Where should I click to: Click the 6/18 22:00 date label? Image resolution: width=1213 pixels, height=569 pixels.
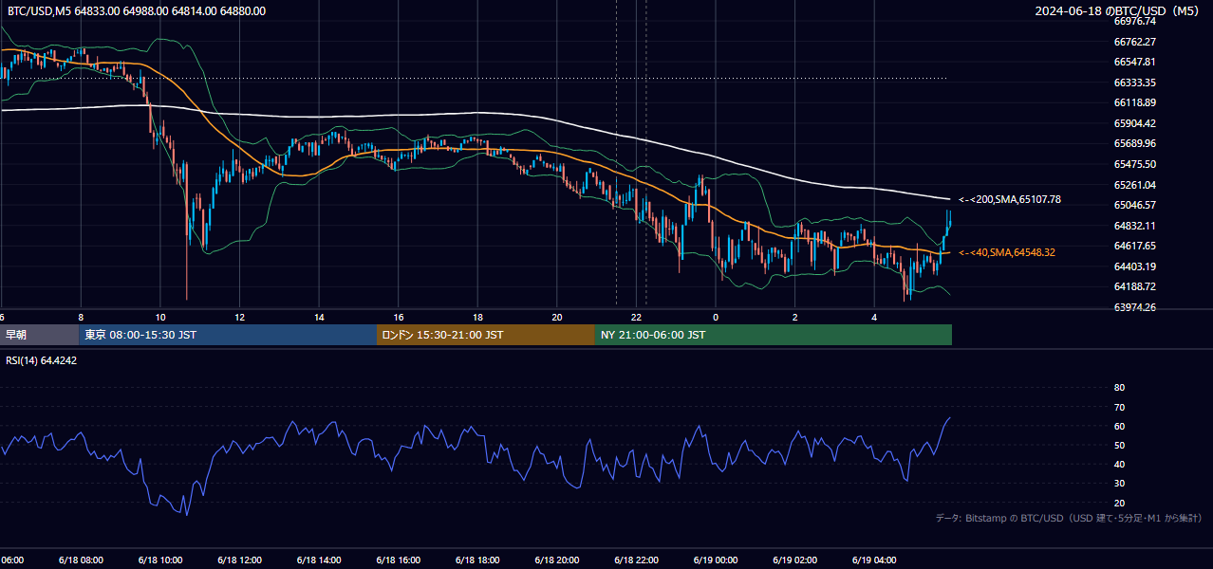click(636, 560)
